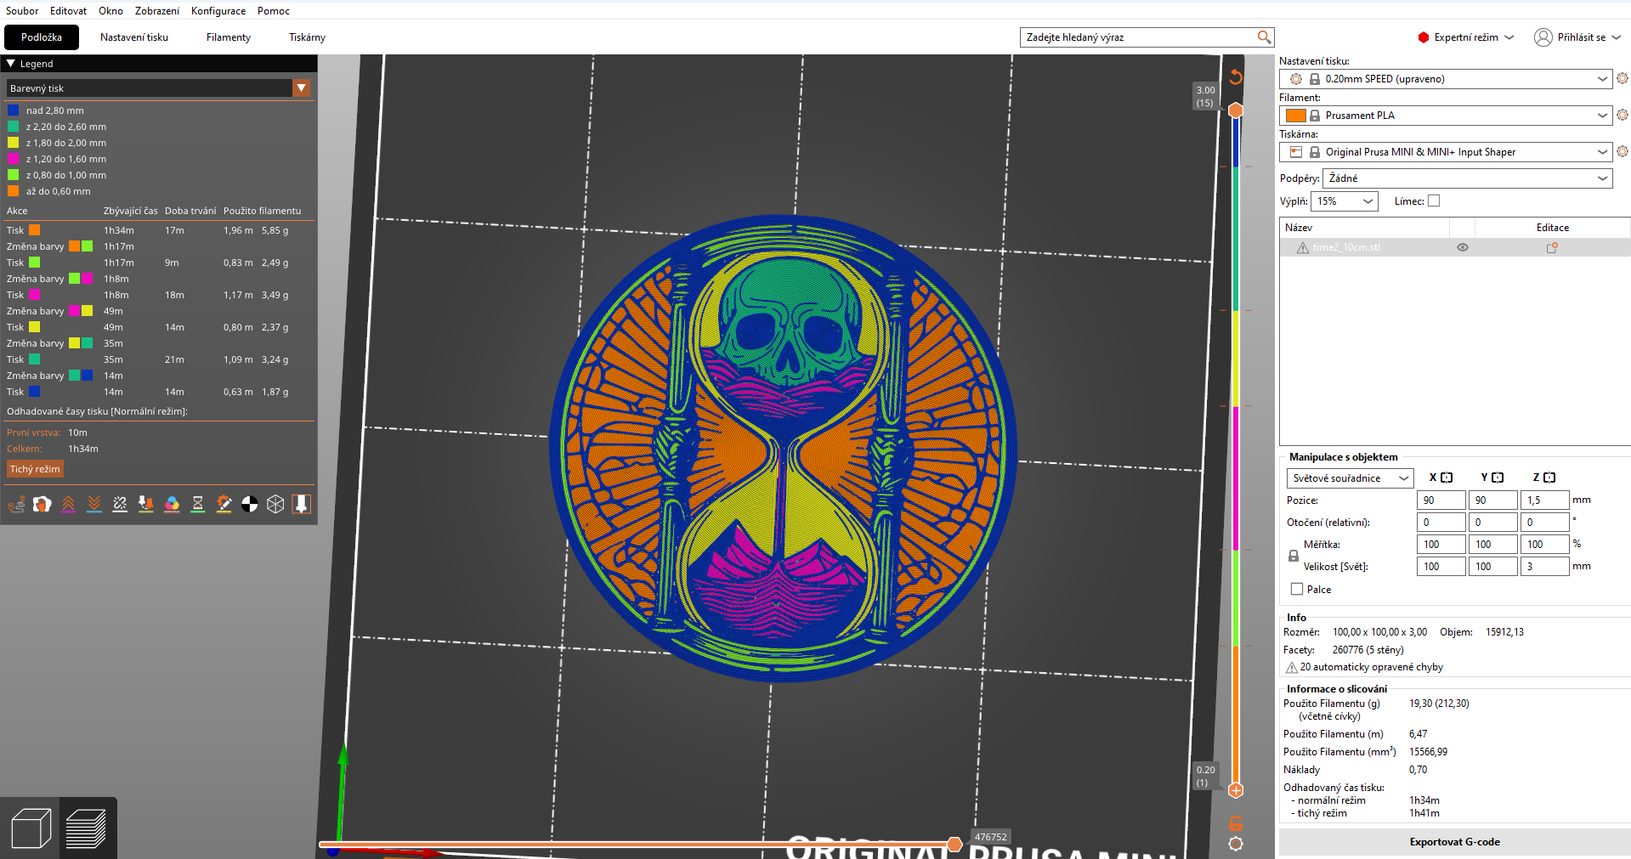
Task: Open vertical slider settings cog
Action: coord(1236,844)
